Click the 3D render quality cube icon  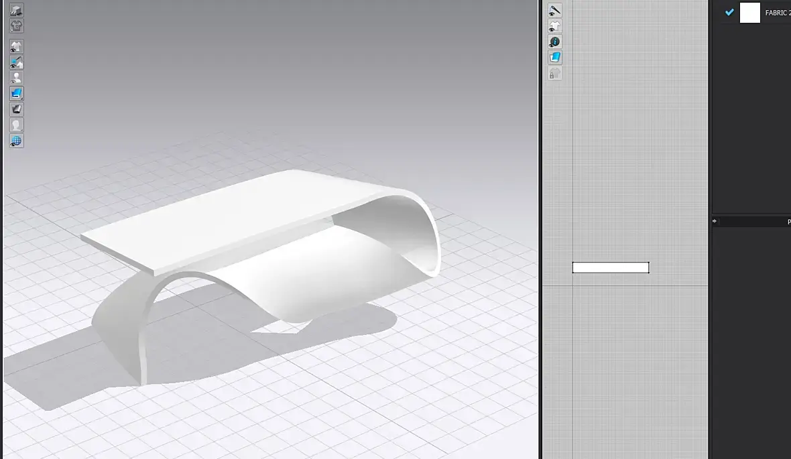click(x=16, y=10)
